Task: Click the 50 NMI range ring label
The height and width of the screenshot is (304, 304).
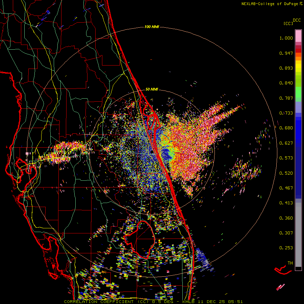Action: 152,89
